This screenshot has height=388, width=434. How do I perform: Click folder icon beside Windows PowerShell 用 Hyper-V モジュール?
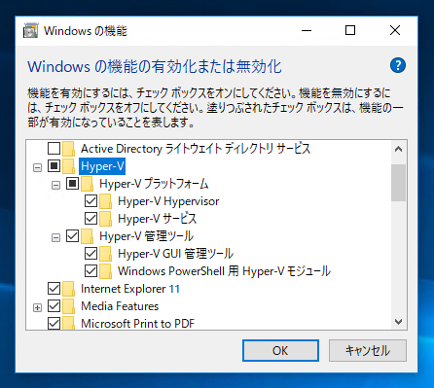click(x=106, y=271)
